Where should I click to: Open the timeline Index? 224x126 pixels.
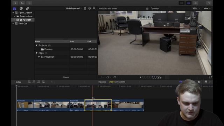pos(19,82)
